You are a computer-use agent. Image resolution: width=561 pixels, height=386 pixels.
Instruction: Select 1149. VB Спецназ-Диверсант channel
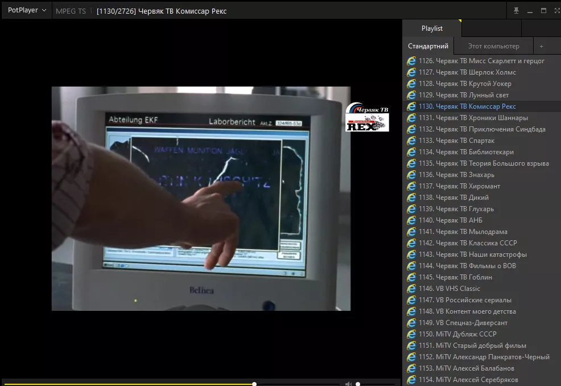point(482,323)
